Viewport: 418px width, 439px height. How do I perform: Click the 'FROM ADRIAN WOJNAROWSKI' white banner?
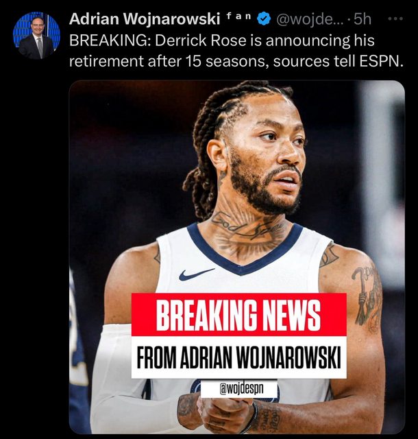pos(239,357)
